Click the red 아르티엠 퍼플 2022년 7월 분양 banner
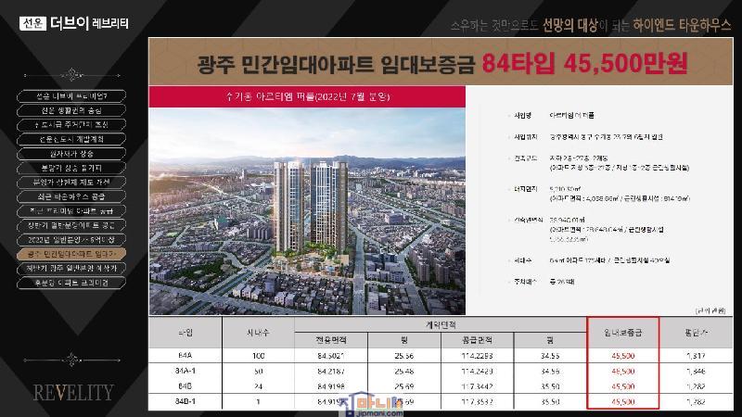The width and height of the screenshot is (742, 417). tap(305, 95)
